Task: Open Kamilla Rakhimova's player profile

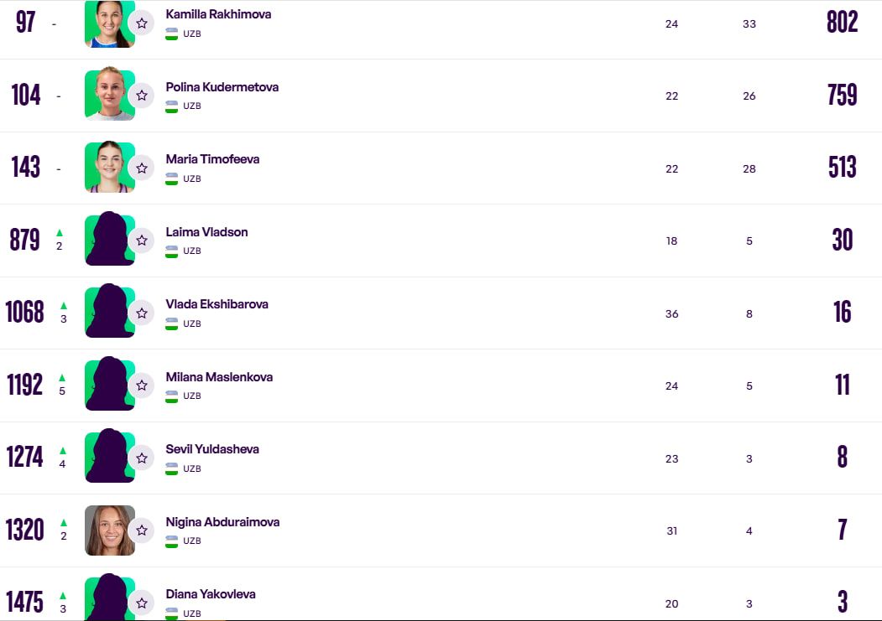Action: pos(218,14)
